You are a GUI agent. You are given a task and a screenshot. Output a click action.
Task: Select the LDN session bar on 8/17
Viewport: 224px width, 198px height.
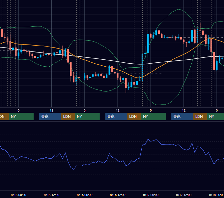click(x=200, y=116)
